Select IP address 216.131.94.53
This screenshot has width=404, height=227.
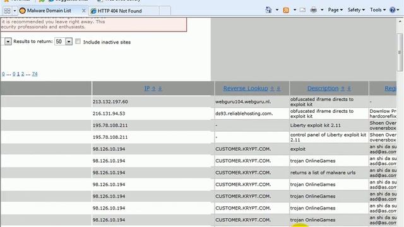(109, 113)
